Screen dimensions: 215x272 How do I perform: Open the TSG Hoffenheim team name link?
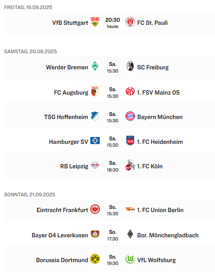pos(66,117)
